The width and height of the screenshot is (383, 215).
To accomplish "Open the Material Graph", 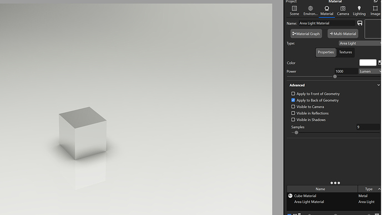I will 306,34.
